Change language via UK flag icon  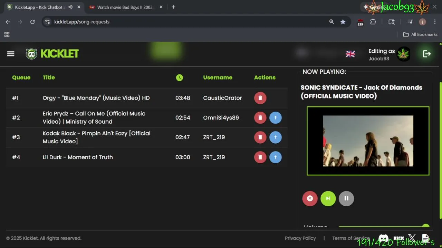(x=350, y=54)
